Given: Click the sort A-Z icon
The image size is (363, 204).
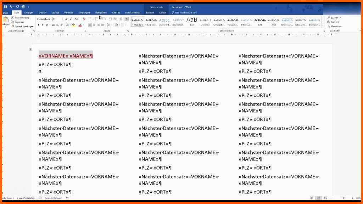Looking at the screenshot, I should [x=121, y=19].
